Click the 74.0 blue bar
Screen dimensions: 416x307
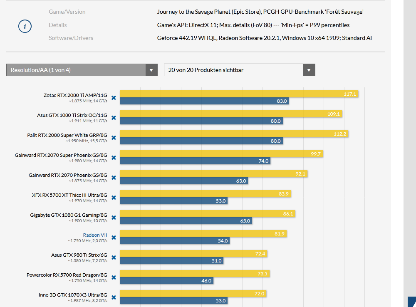pyautogui.click(x=195, y=161)
